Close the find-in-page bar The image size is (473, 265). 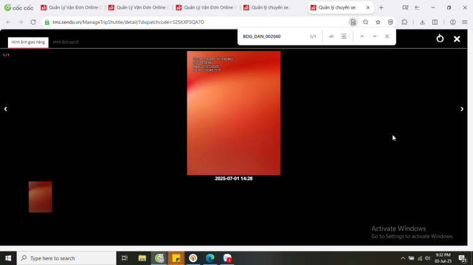387,36
